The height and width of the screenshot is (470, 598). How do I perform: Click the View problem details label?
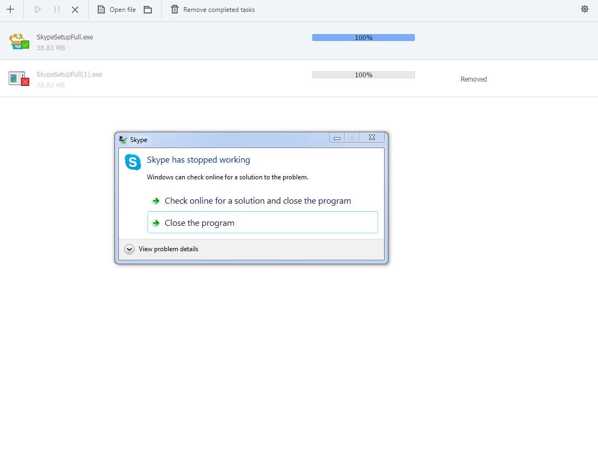pyautogui.click(x=168, y=249)
